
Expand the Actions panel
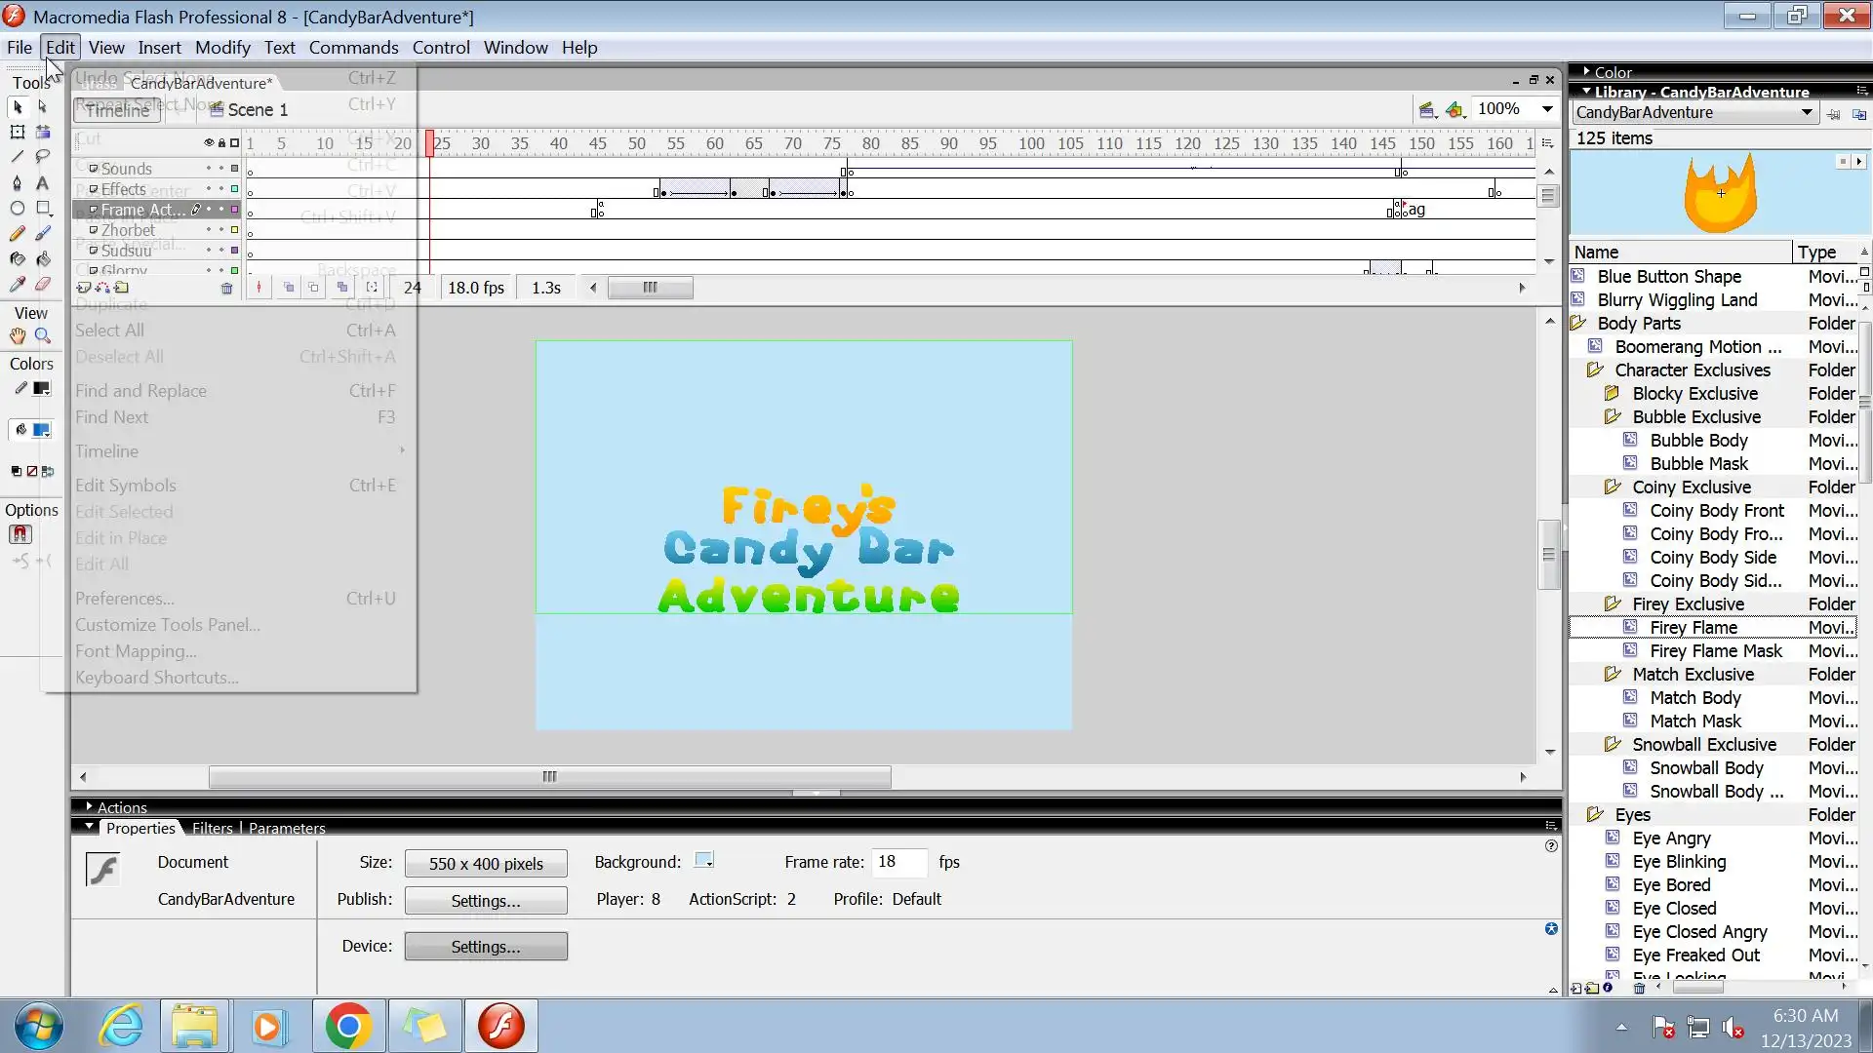click(89, 807)
